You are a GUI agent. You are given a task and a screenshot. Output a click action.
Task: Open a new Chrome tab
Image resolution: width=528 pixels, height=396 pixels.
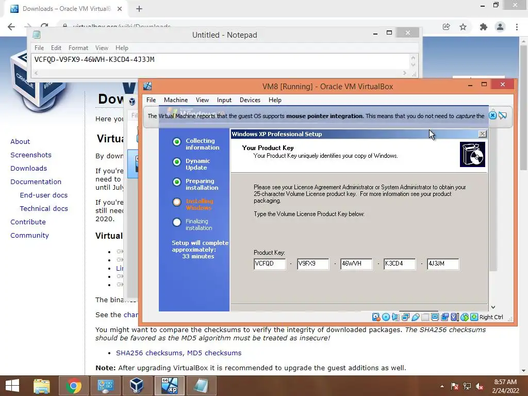(x=139, y=9)
